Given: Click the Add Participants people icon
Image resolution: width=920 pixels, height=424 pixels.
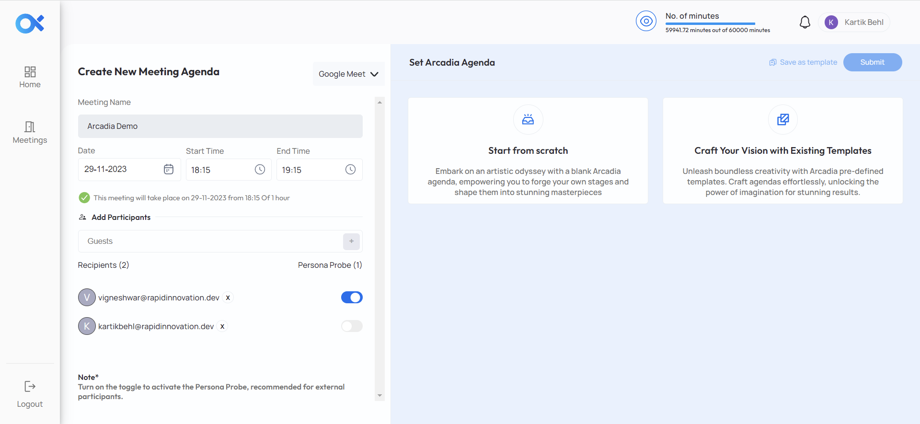Looking at the screenshot, I should click(x=82, y=217).
